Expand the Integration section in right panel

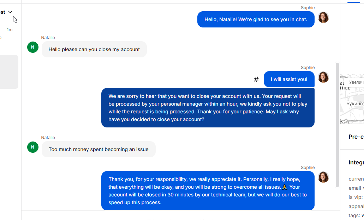click(x=356, y=162)
